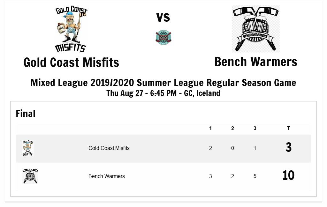327x207 pixels.
Task: Click Bench Warmers third period score 5
Action: pos(255,176)
